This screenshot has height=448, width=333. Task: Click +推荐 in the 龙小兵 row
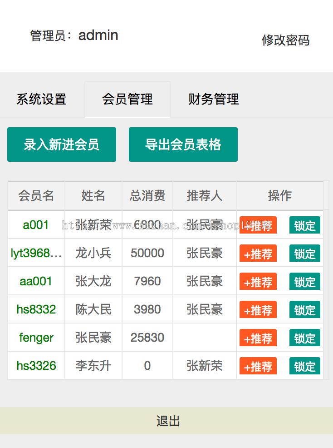pyautogui.click(x=258, y=253)
